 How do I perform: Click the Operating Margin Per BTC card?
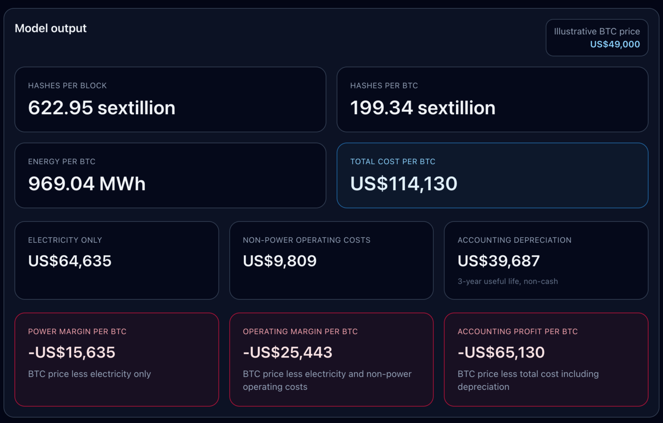tap(331, 359)
